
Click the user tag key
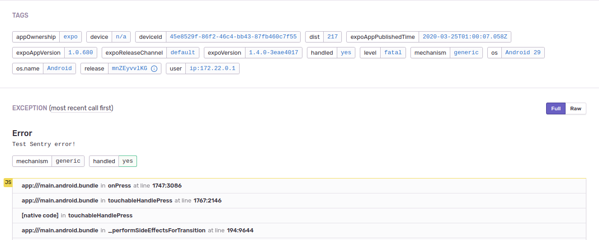coord(176,69)
